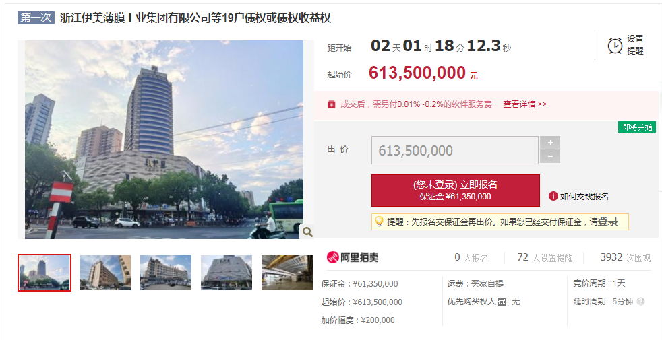Decrease bid with the minus button
The width and height of the screenshot is (662, 340).
550,157
